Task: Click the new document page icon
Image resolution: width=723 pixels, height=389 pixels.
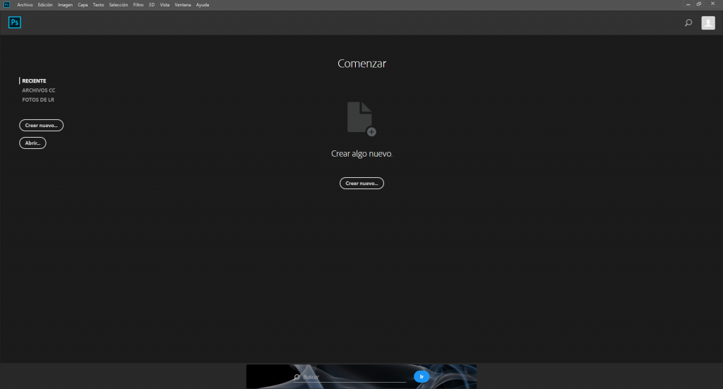Action: (x=361, y=119)
